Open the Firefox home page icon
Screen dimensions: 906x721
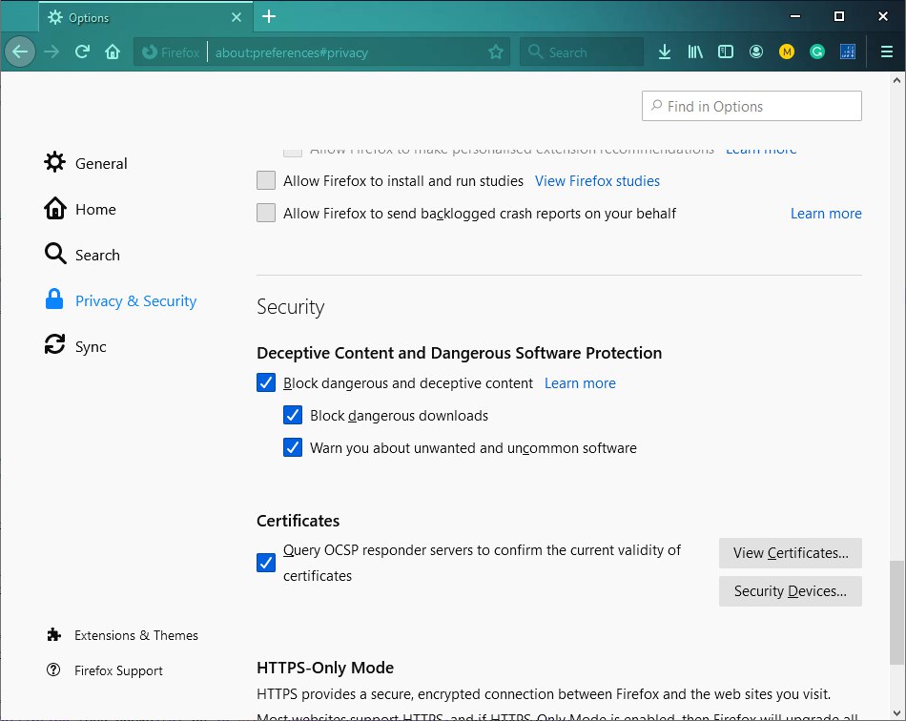tap(113, 52)
